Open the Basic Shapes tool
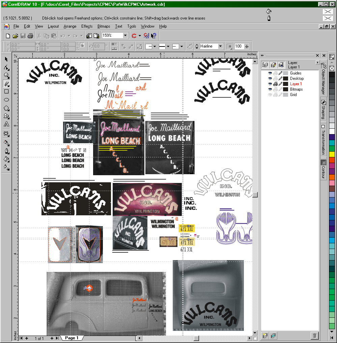337x343 pixels. click(x=6, y=116)
